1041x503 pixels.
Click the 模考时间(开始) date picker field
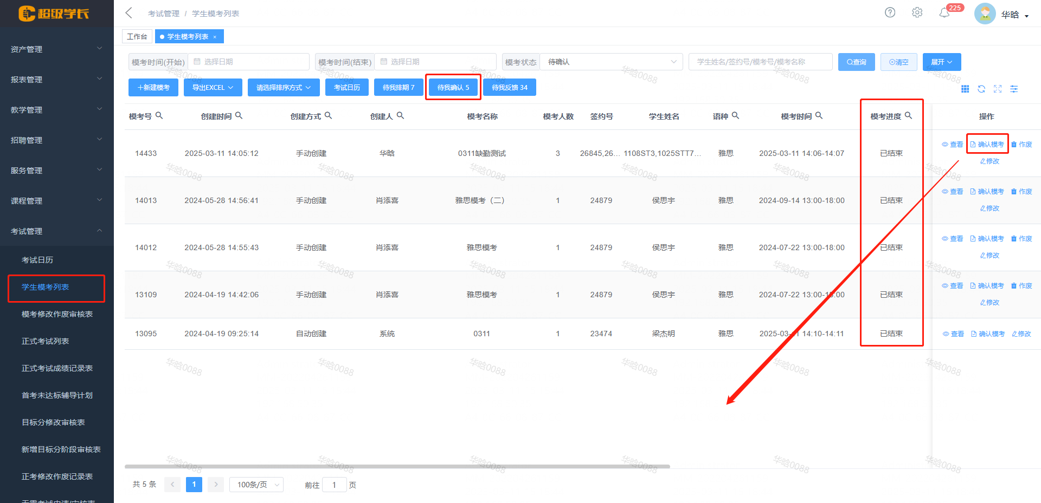point(248,62)
